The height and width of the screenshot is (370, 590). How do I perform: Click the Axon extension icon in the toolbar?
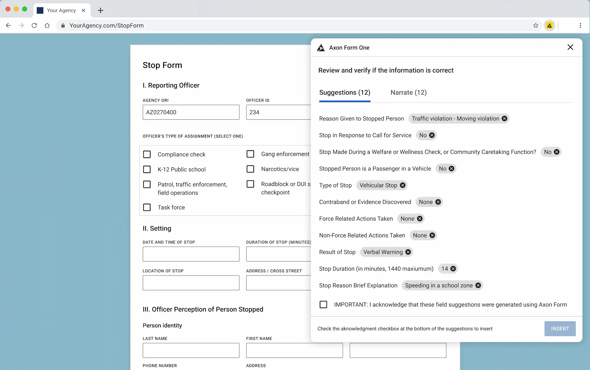(549, 25)
